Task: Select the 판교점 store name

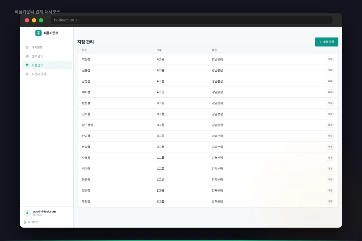Action: click(86, 136)
